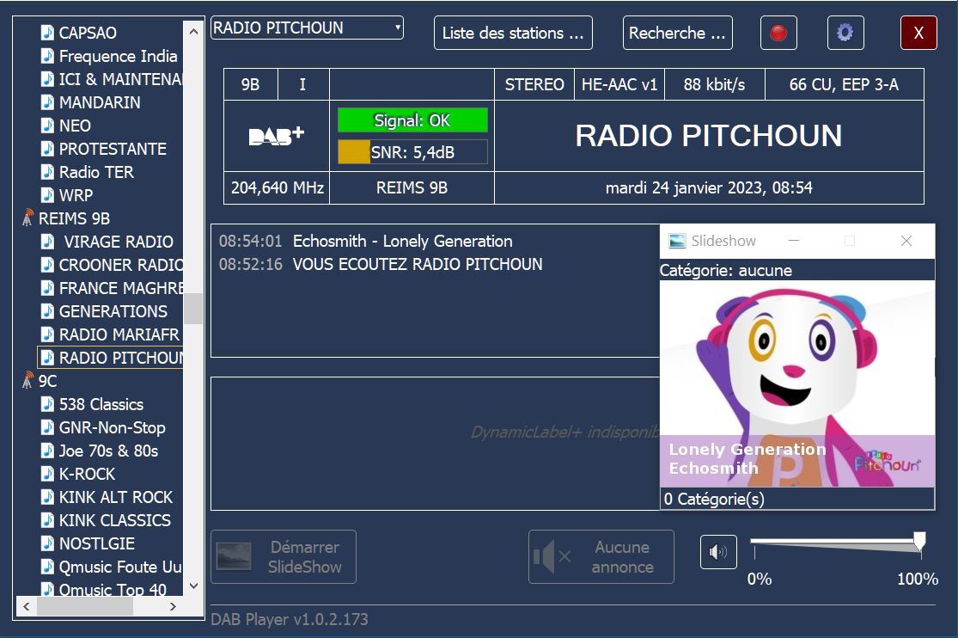The height and width of the screenshot is (638, 958).
Task: Click Démarrer SlideShow button
Action: [x=284, y=556]
